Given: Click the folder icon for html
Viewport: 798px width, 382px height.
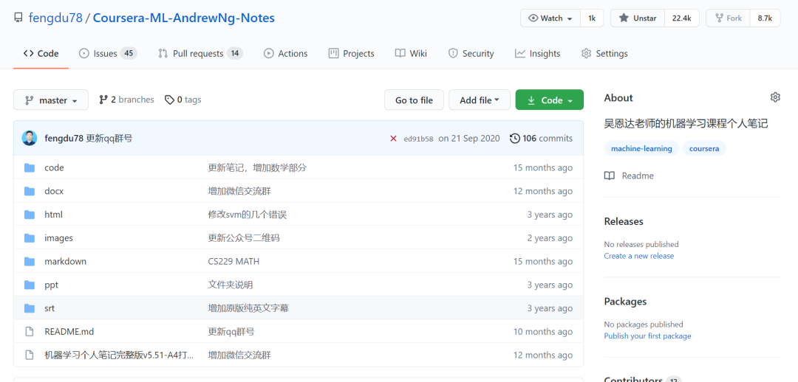Looking at the screenshot, I should pyautogui.click(x=30, y=215).
